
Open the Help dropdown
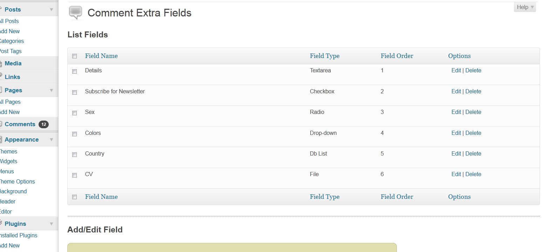pyautogui.click(x=525, y=7)
